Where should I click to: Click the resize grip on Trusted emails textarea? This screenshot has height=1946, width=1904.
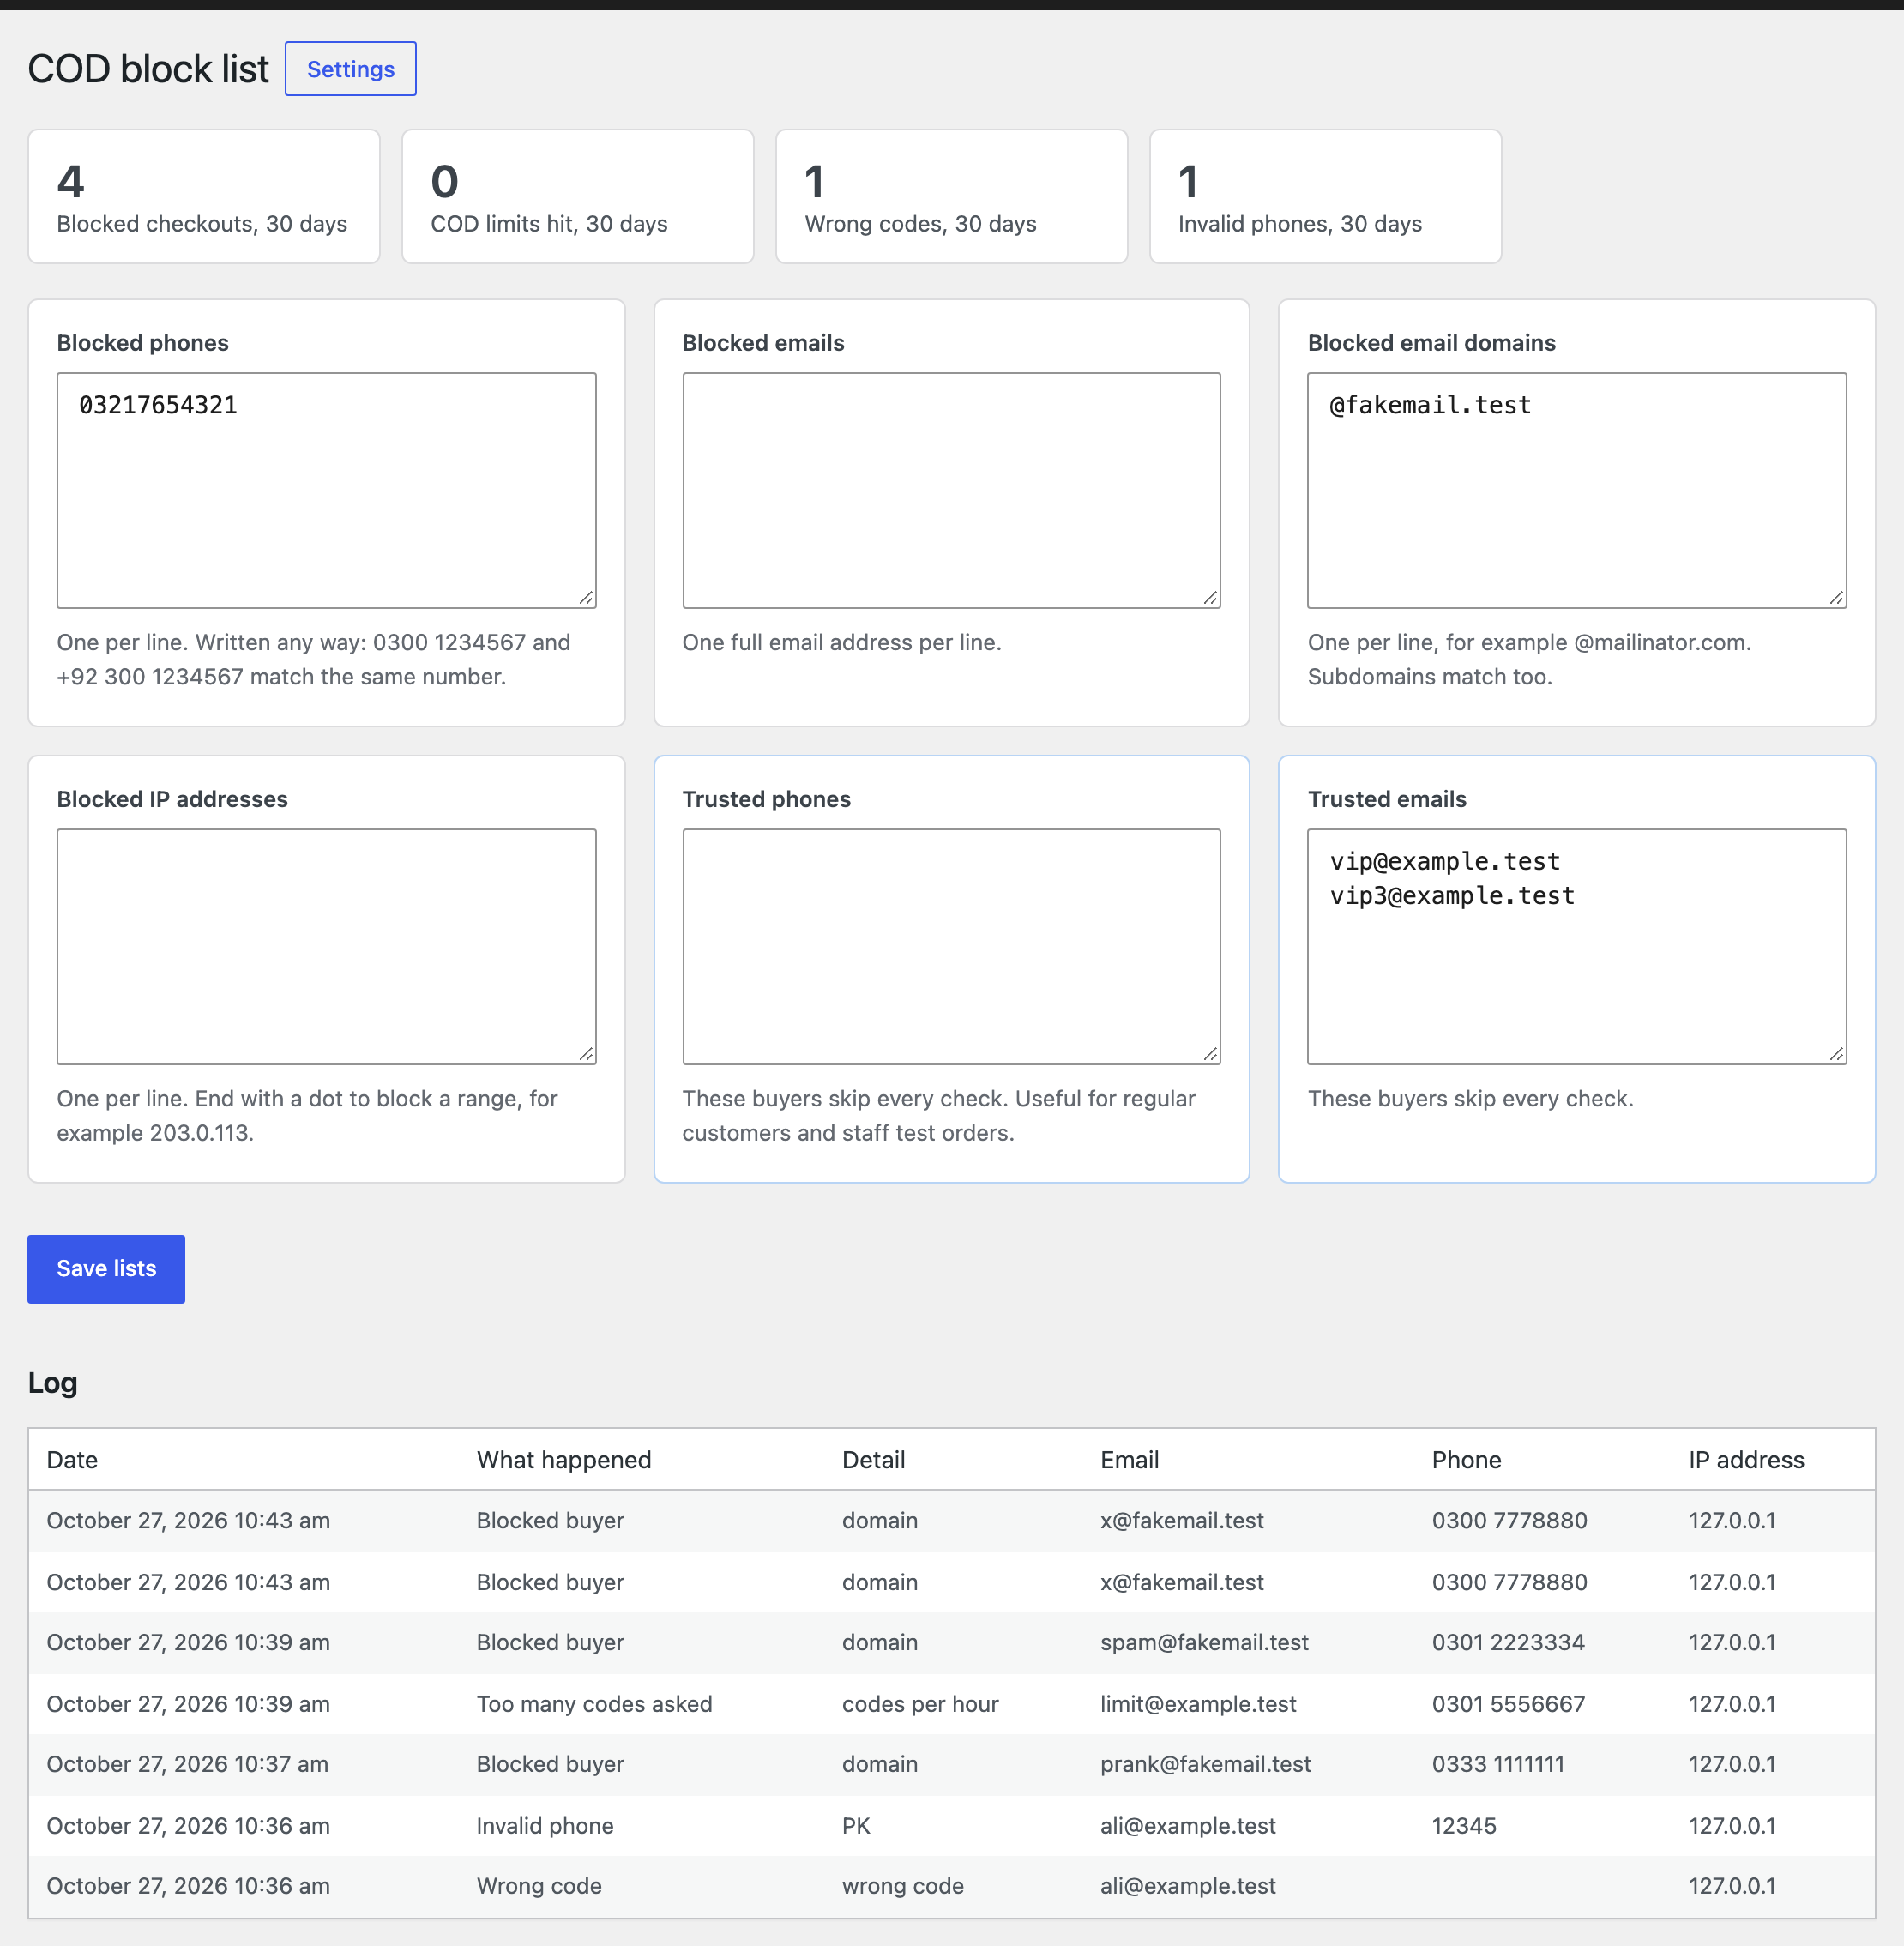coord(1837,1054)
